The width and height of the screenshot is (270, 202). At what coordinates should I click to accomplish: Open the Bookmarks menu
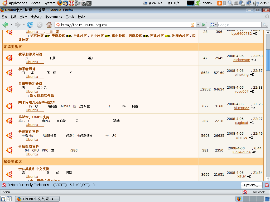[x=54, y=17]
